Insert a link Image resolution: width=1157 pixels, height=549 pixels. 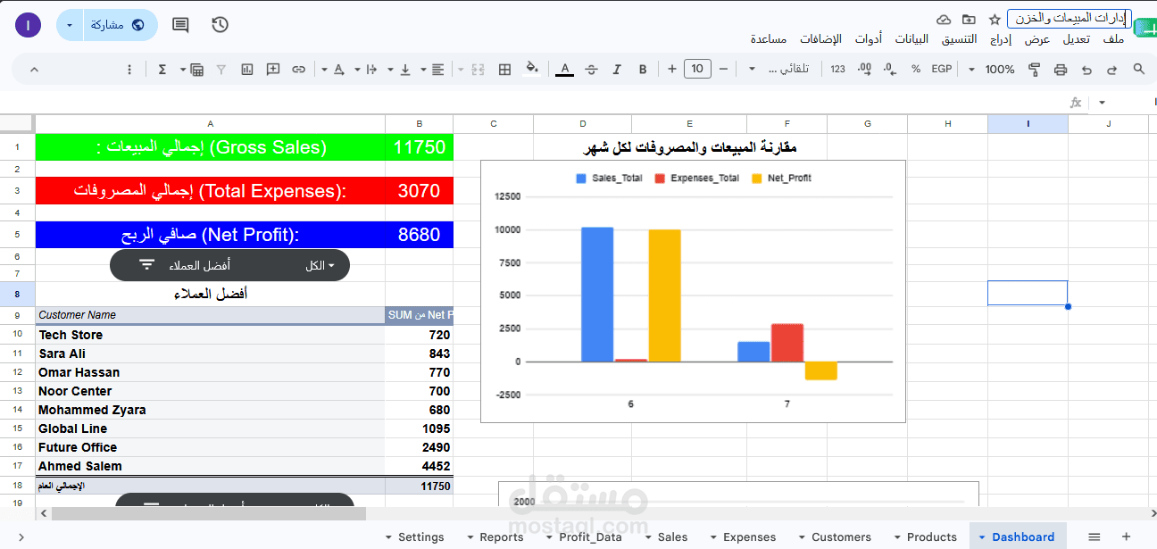coord(299,69)
